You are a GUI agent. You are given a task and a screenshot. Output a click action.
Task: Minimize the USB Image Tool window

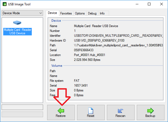tap(137, 4)
